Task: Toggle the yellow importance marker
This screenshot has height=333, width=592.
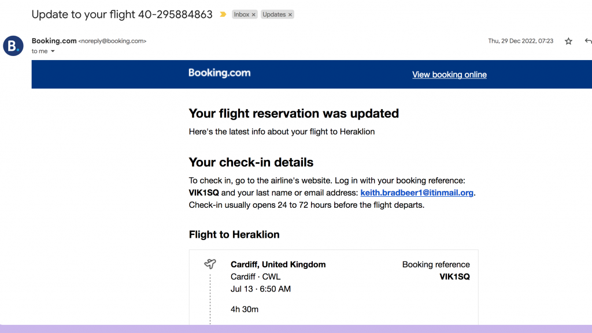Action: coord(223,14)
